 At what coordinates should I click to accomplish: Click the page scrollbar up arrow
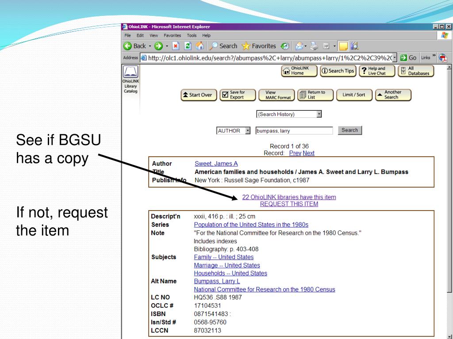tap(449, 67)
